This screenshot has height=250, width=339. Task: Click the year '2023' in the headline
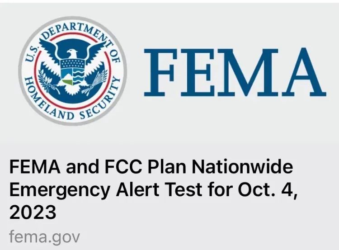tap(33, 212)
